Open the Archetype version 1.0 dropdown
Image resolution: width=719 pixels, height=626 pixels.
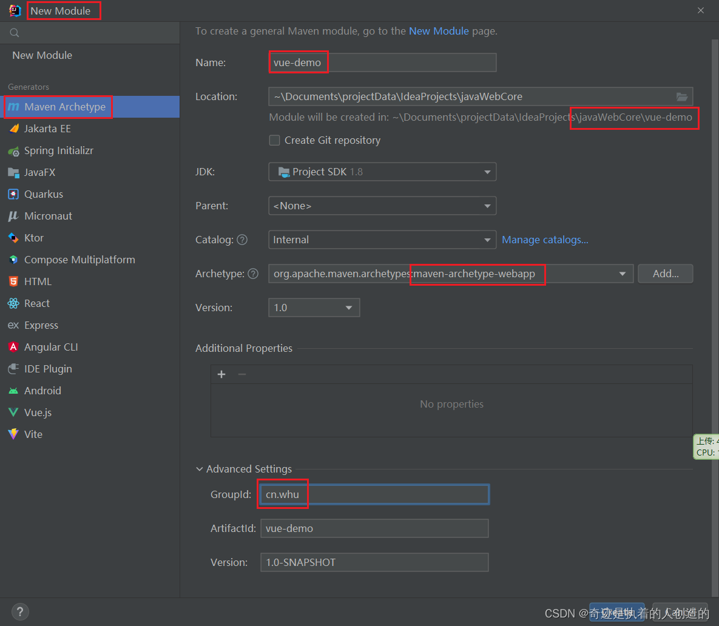(x=314, y=308)
